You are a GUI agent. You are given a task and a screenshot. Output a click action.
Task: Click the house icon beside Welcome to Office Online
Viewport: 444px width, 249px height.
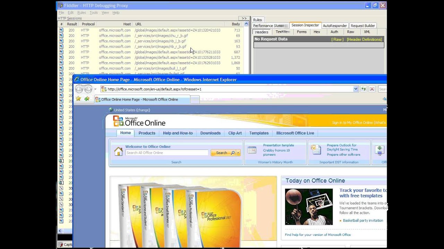119,151
